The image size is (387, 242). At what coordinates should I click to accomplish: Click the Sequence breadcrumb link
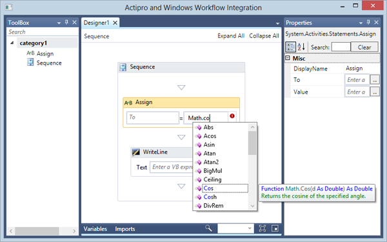(x=96, y=36)
